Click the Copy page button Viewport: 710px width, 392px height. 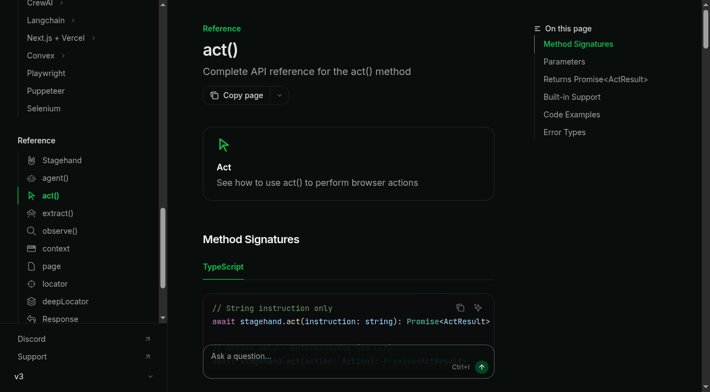pos(237,95)
